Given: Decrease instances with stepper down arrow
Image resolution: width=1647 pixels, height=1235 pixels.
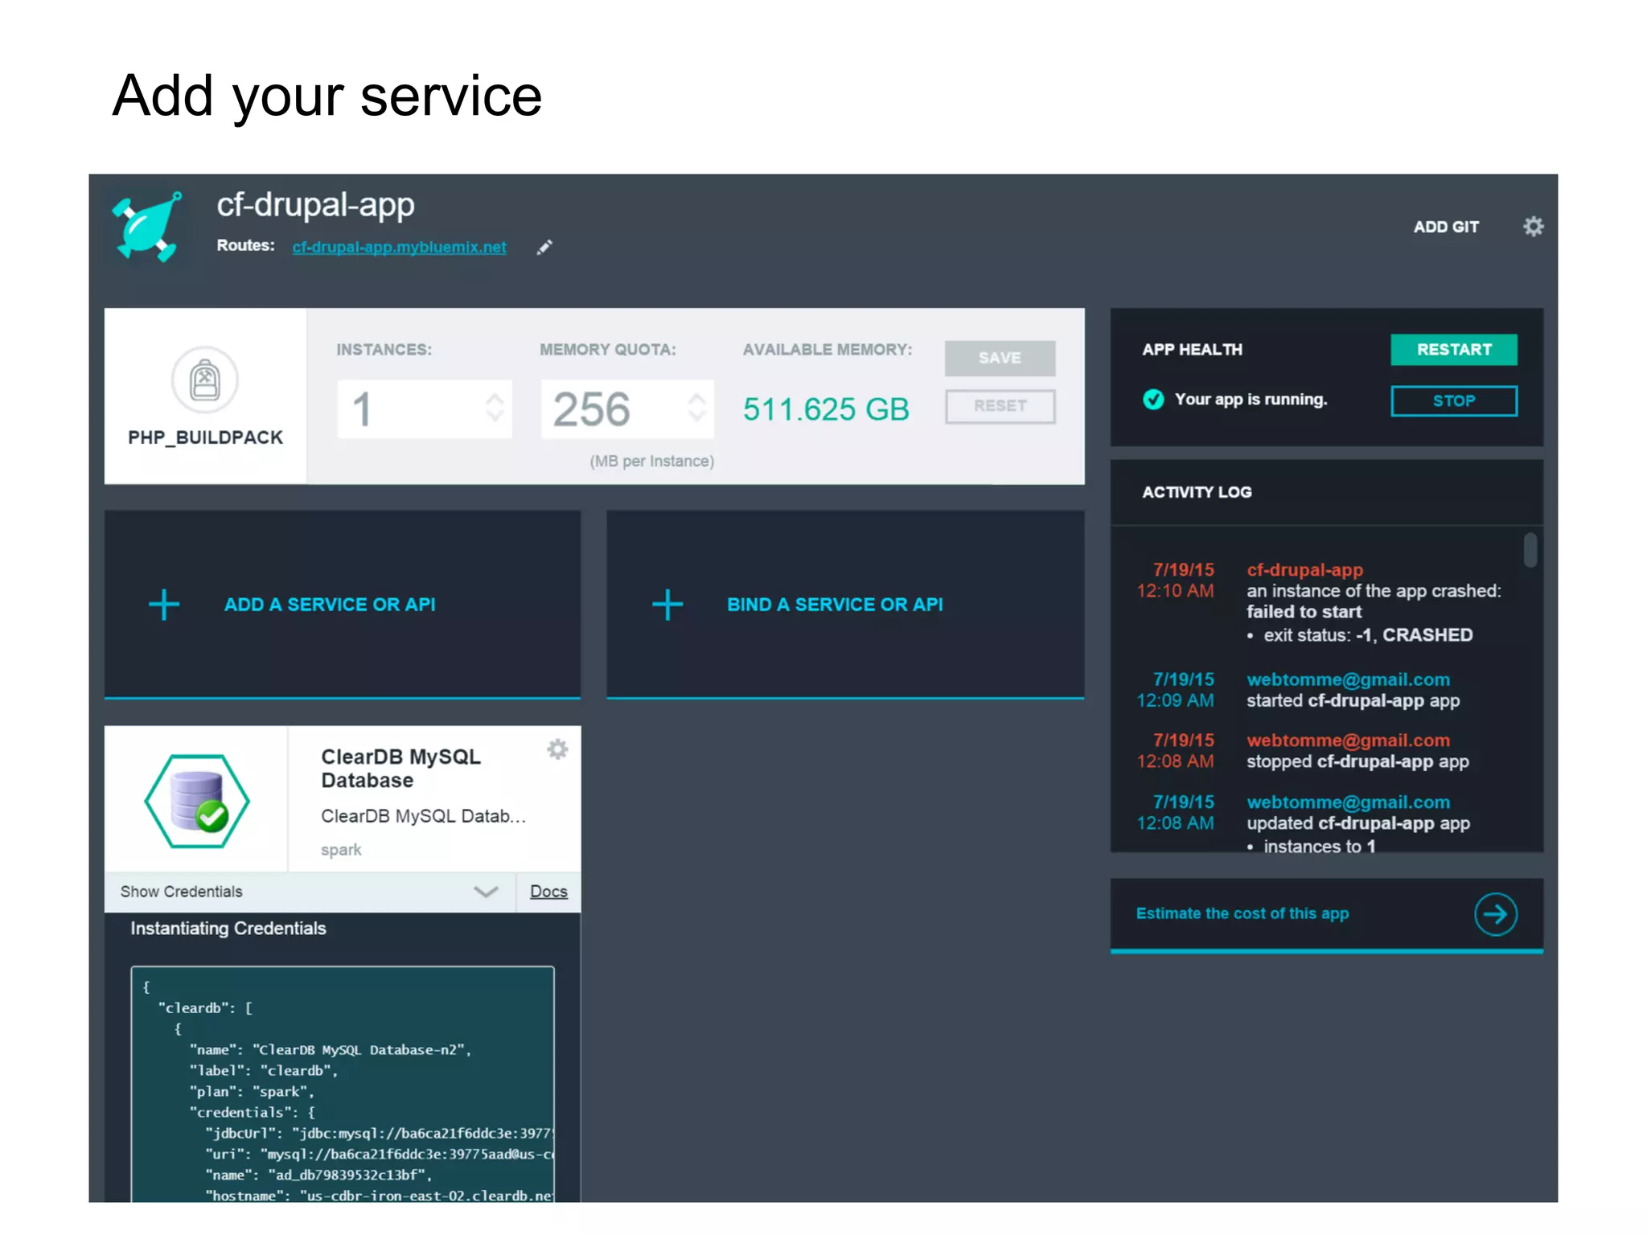Looking at the screenshot, I should tap(495, 416).
